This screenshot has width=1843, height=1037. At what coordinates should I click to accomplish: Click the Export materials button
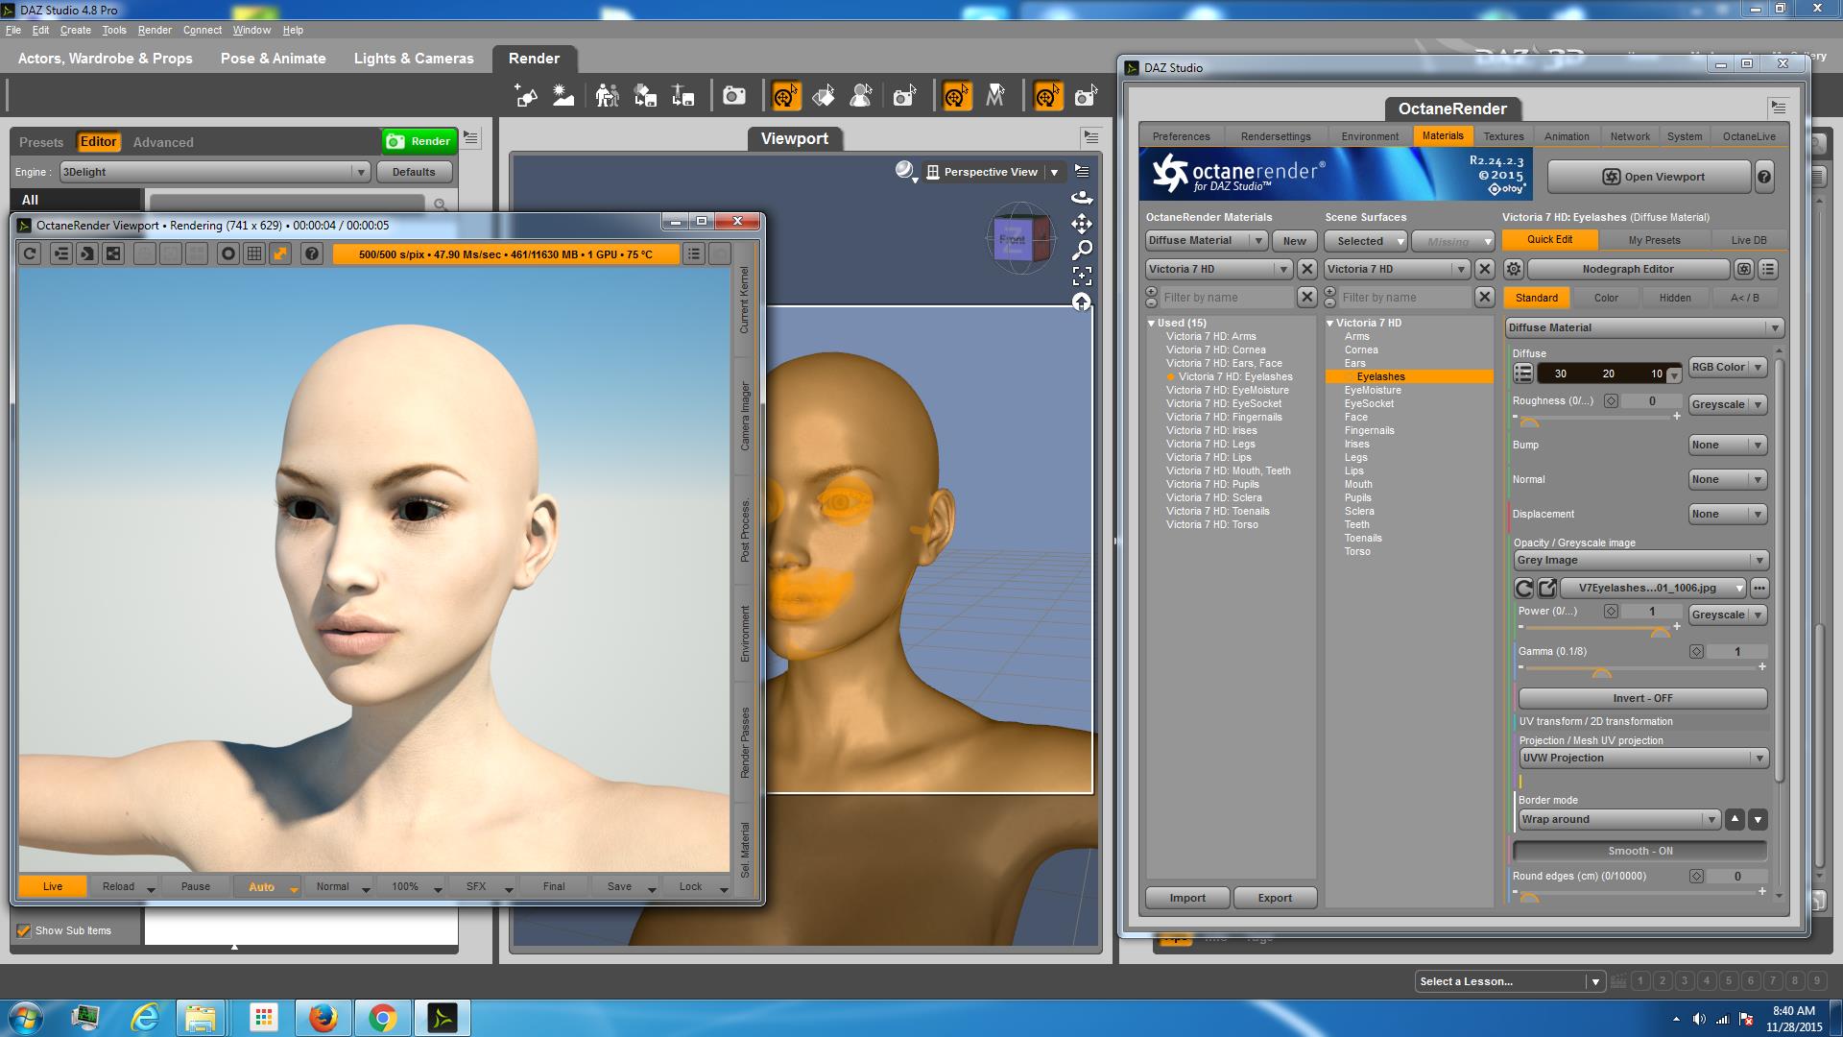(x=1275, y=898)
